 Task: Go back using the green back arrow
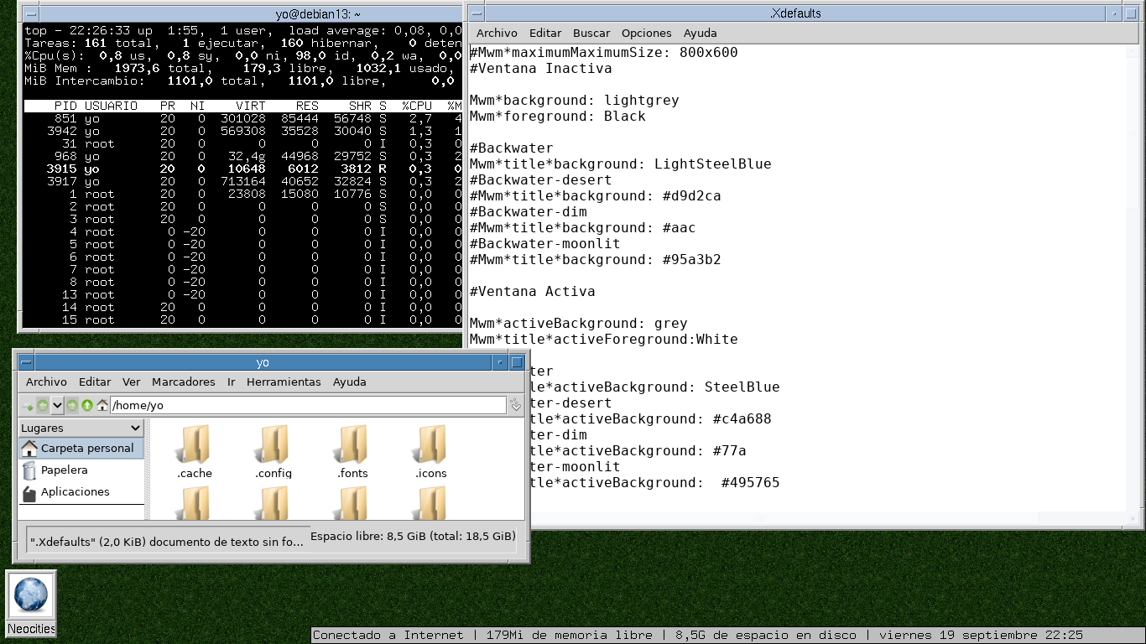(43, 406)
